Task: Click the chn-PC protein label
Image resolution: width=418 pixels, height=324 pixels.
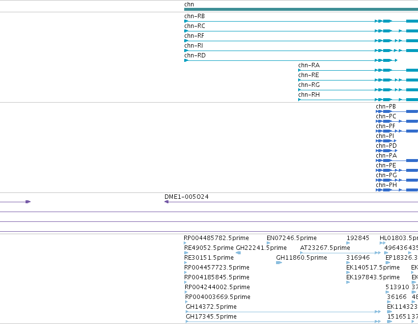Action: click(386, 116)
